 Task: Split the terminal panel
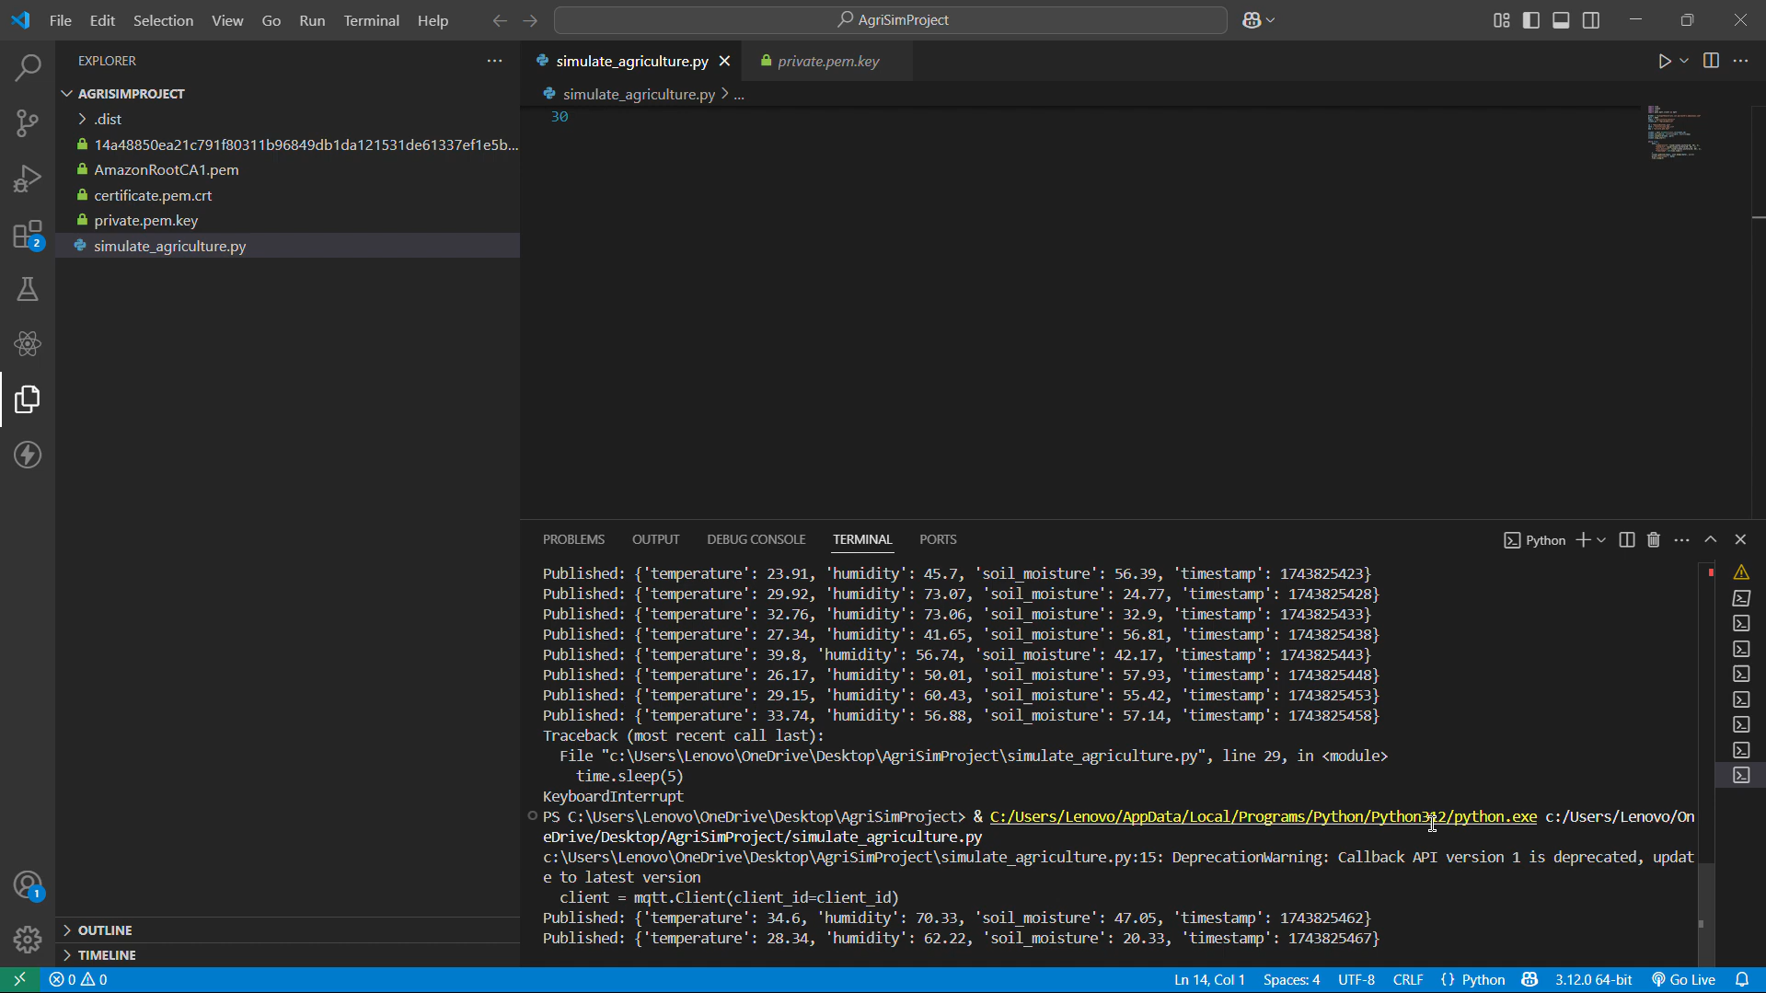1627,540
